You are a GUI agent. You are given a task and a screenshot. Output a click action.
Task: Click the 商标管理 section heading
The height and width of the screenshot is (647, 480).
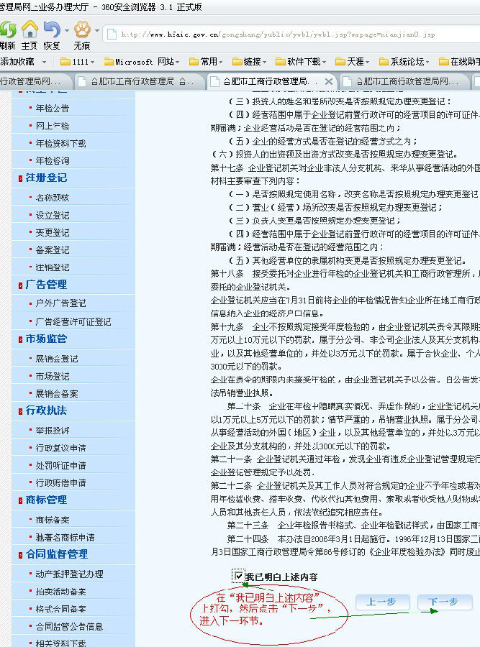[x=46, y=500]
